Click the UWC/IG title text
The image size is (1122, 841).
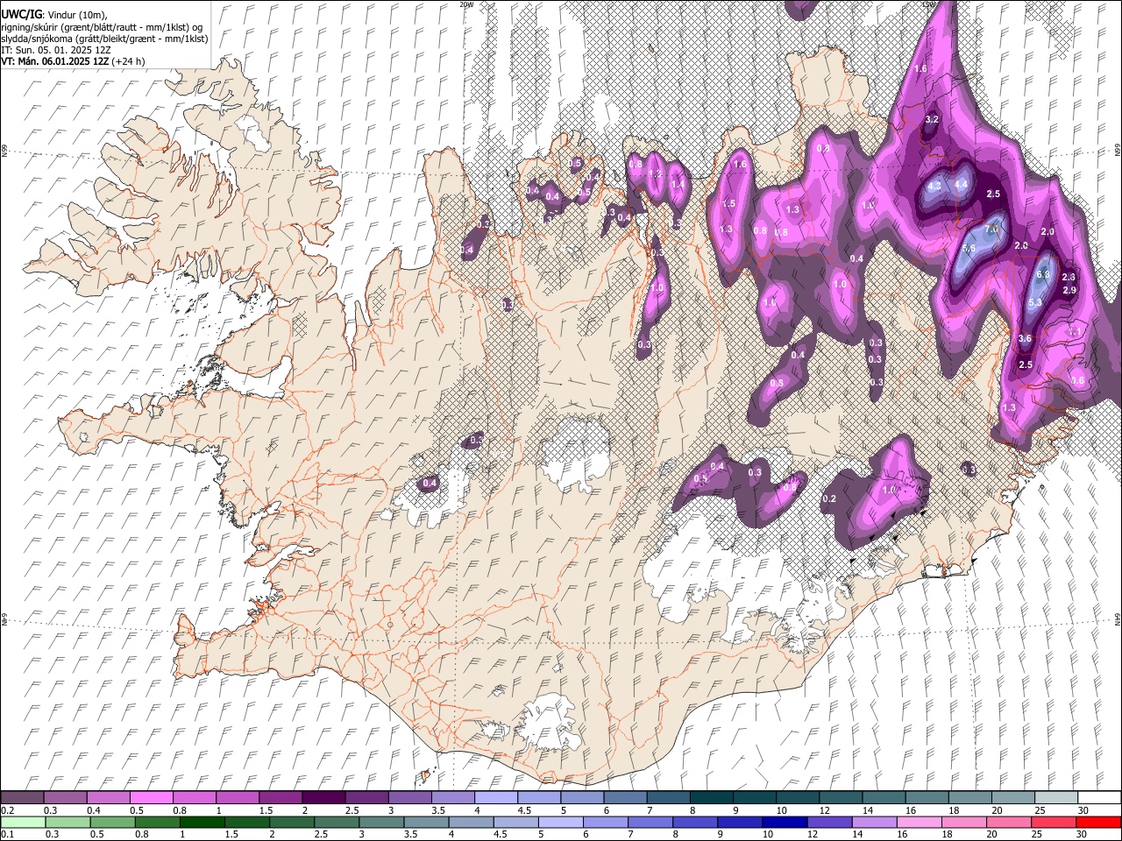click(x=21, y=15)
